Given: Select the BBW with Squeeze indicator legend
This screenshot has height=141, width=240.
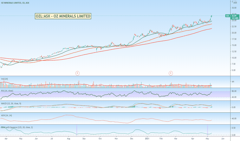Looking at the screenshot, I should click(17, 127).
